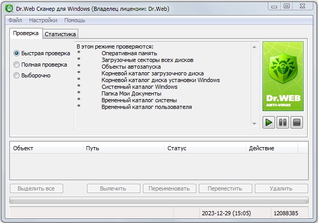This screenshot has width=318, height=223.
Task: Start the scan with the green play button
Action: tap(269, 122)
